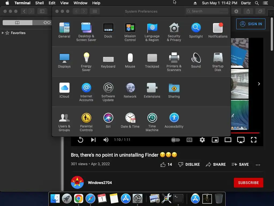Open the View menu
Screen dimensions: 274x206
coord(64,3)
